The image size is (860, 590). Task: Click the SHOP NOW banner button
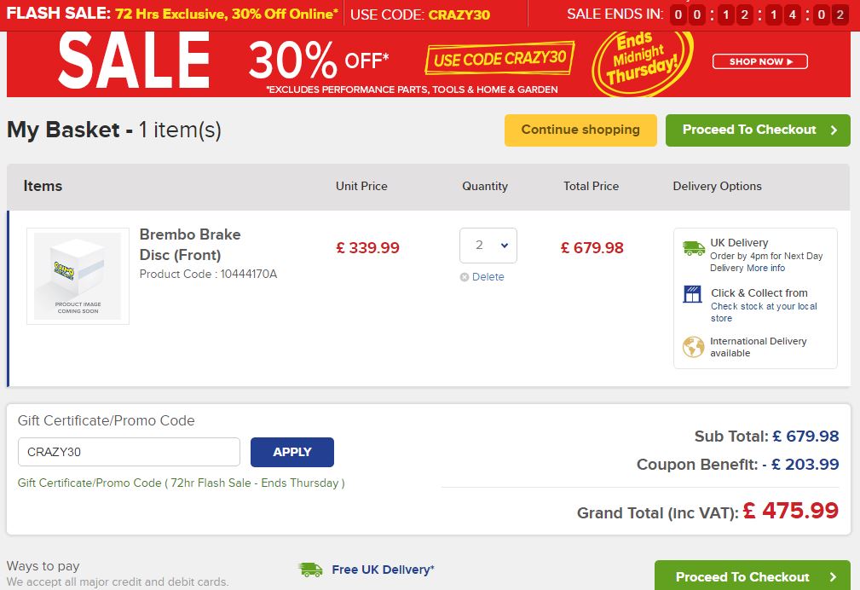pyautogui.click(x=760, y=61)
